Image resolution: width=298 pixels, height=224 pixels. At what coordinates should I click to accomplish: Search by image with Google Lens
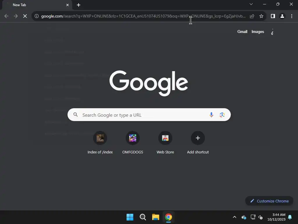222,115
